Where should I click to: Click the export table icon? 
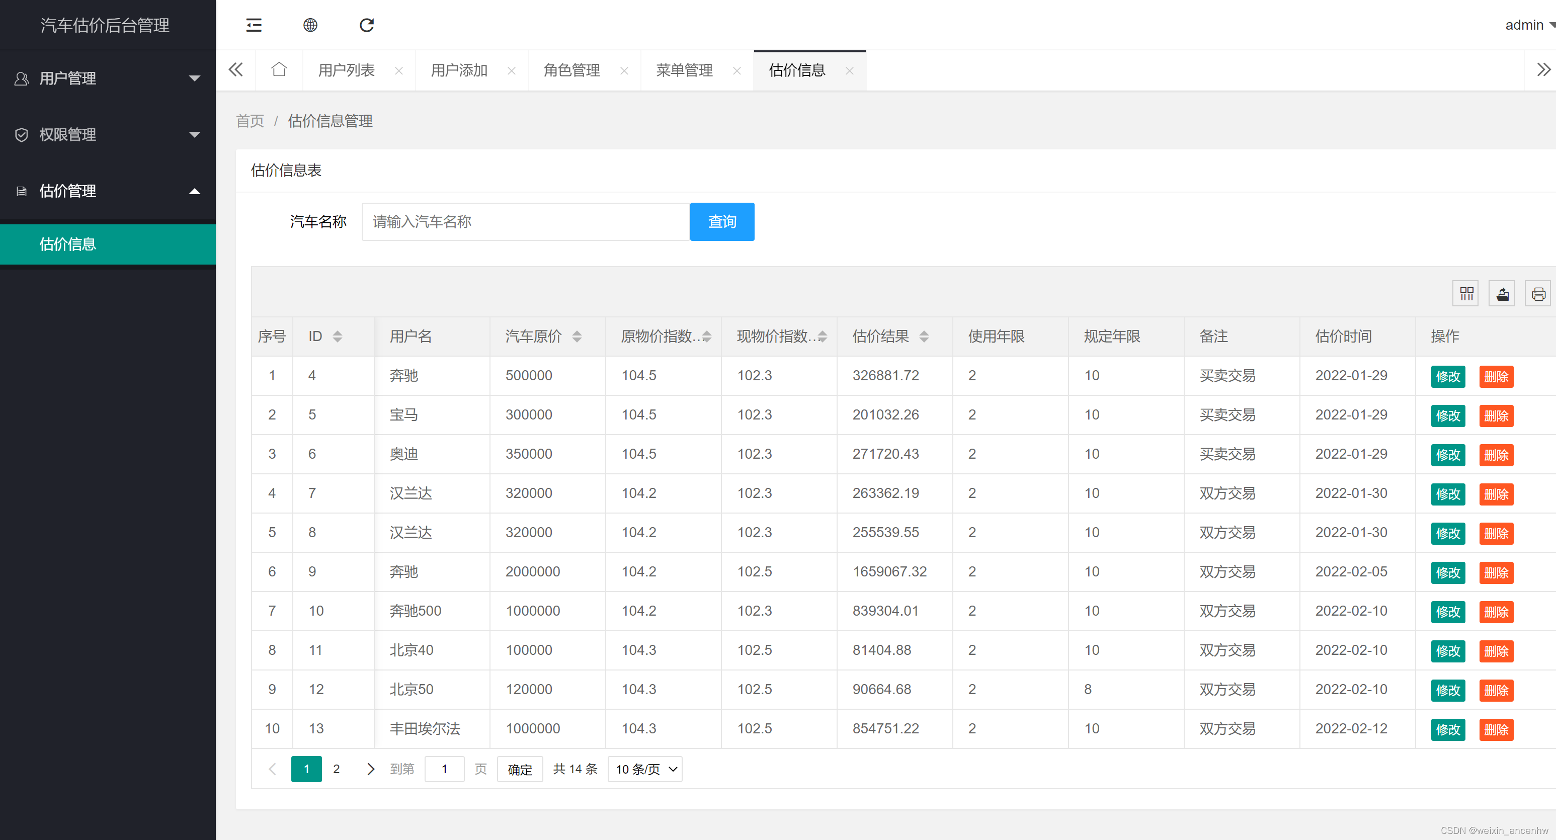click(1502, 294)
